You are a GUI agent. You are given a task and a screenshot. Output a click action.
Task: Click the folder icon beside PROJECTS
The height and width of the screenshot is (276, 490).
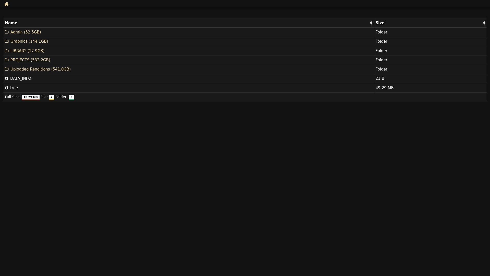point(7,60)
